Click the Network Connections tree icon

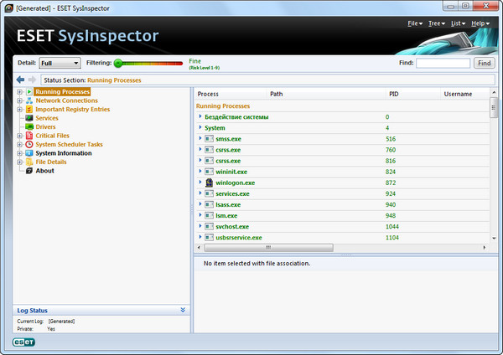click(x=29, y=100)
